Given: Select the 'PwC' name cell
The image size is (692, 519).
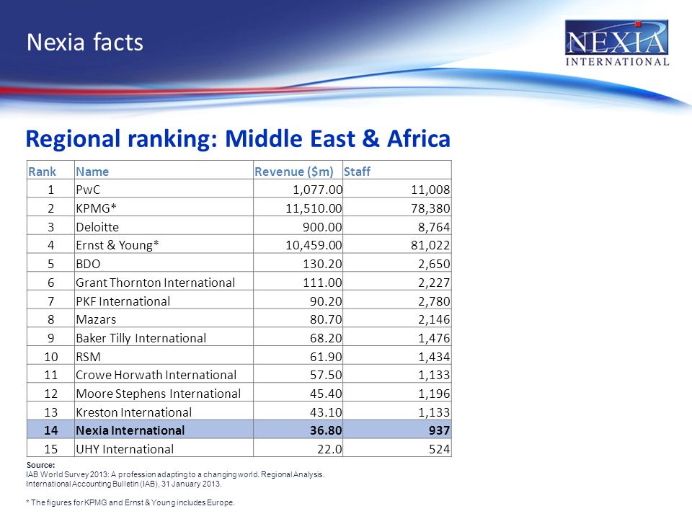Looking at the screenshot, I should coord(164,189).
